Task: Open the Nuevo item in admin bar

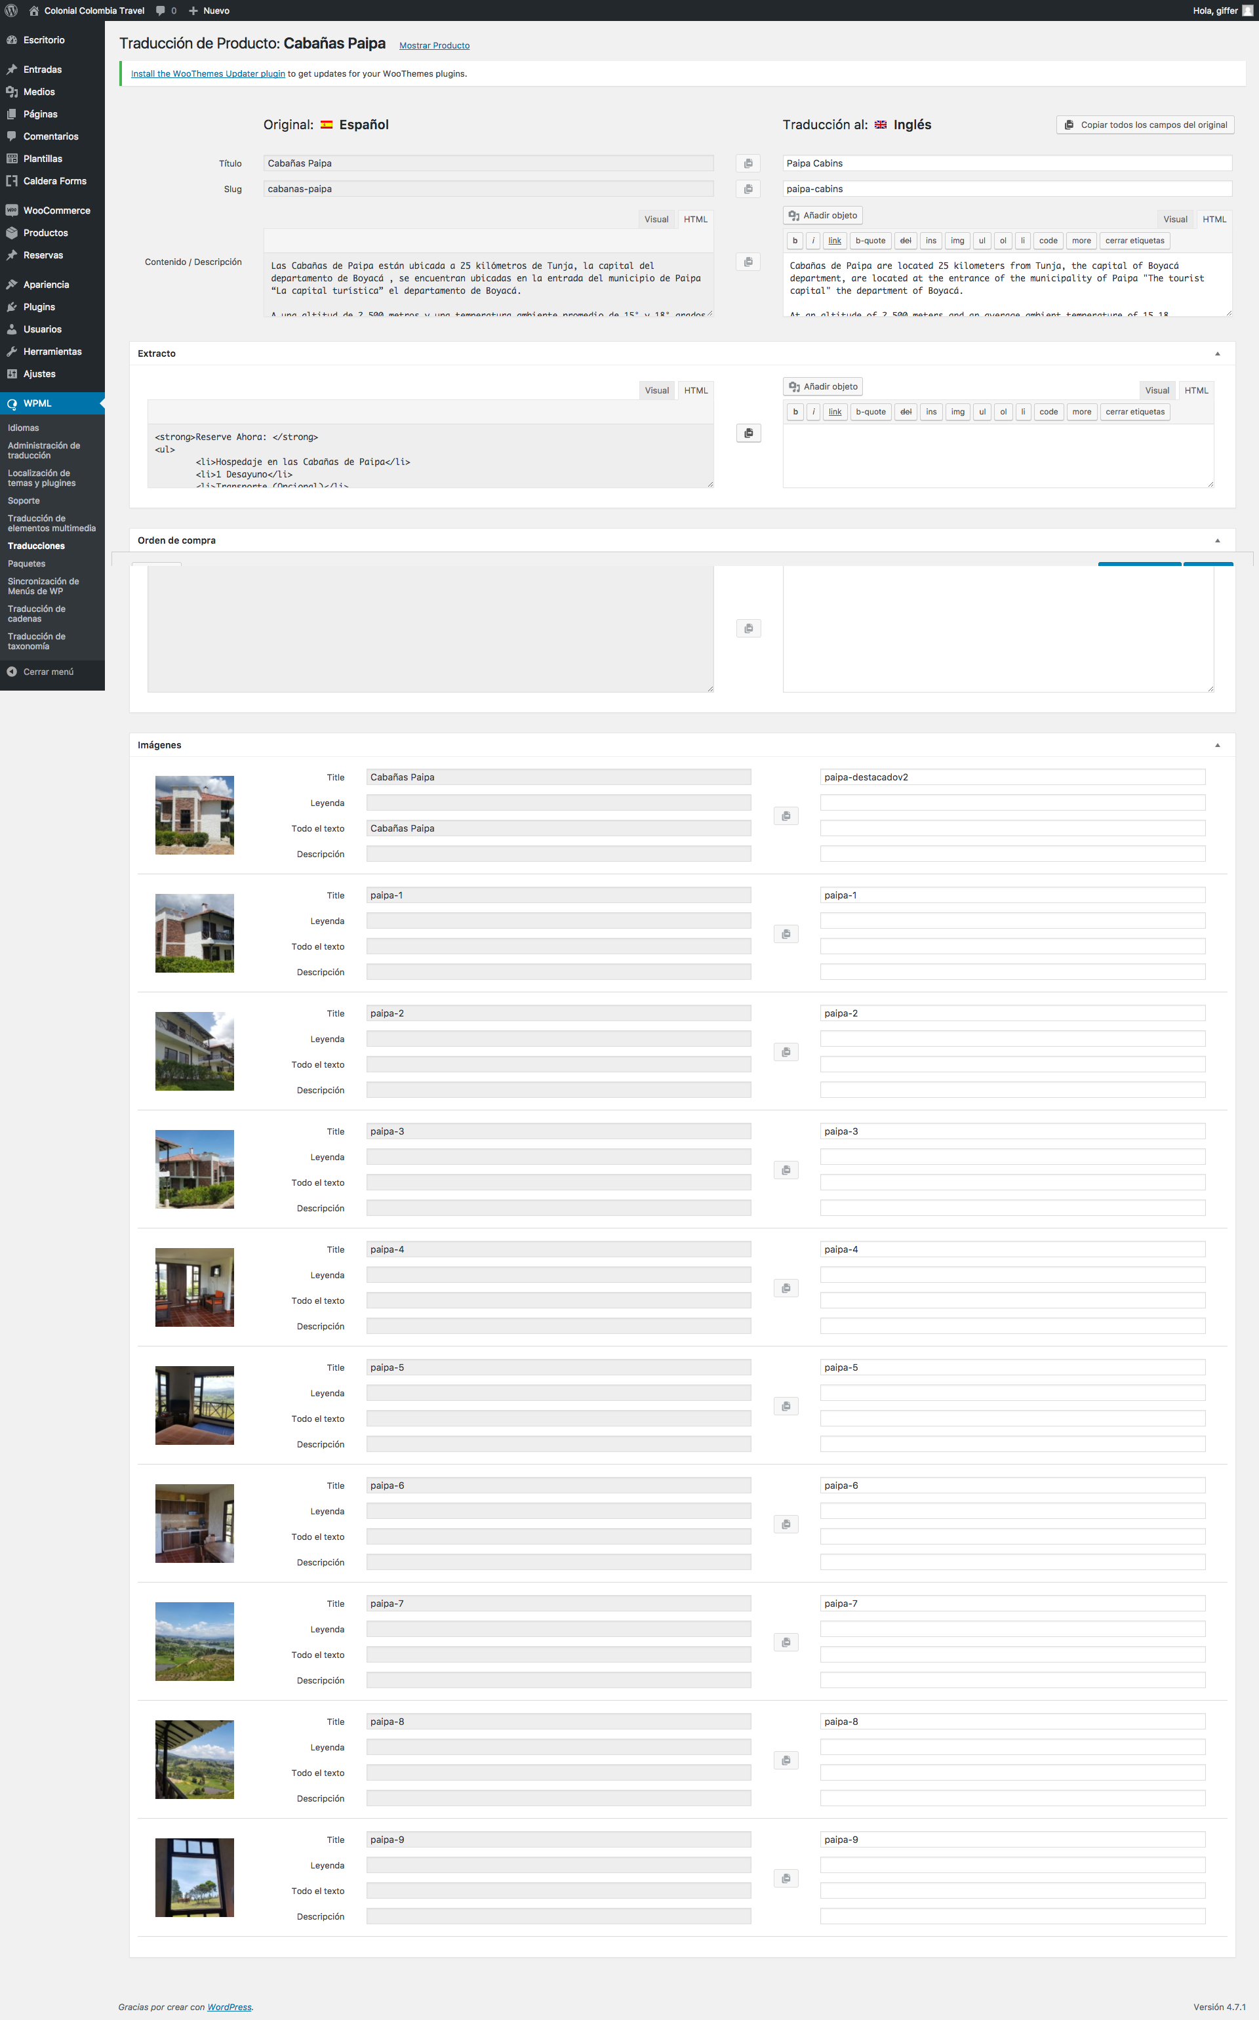Action: coord(209,11)
